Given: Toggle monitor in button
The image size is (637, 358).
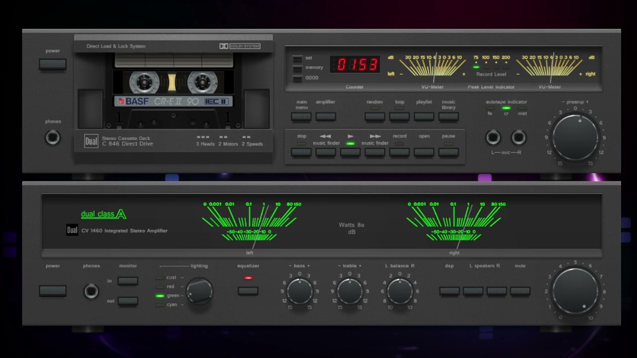Looking at the screenshot, I should click(128, 281).
